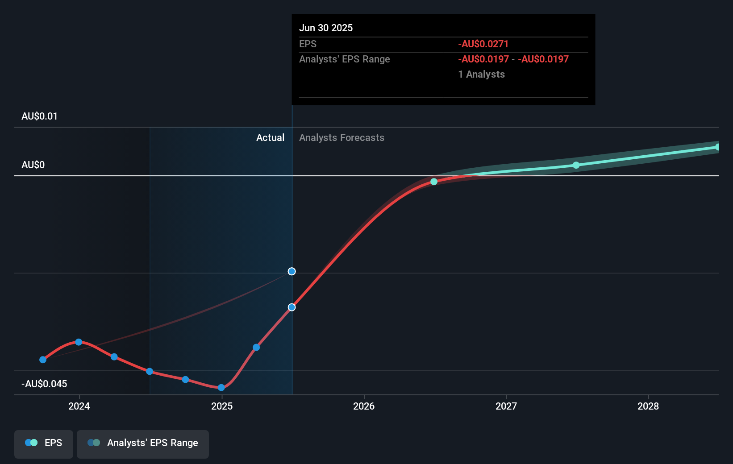Click the 2026 axis label
Viewport: 733px width, 464px height.
[x=364, y=406]
